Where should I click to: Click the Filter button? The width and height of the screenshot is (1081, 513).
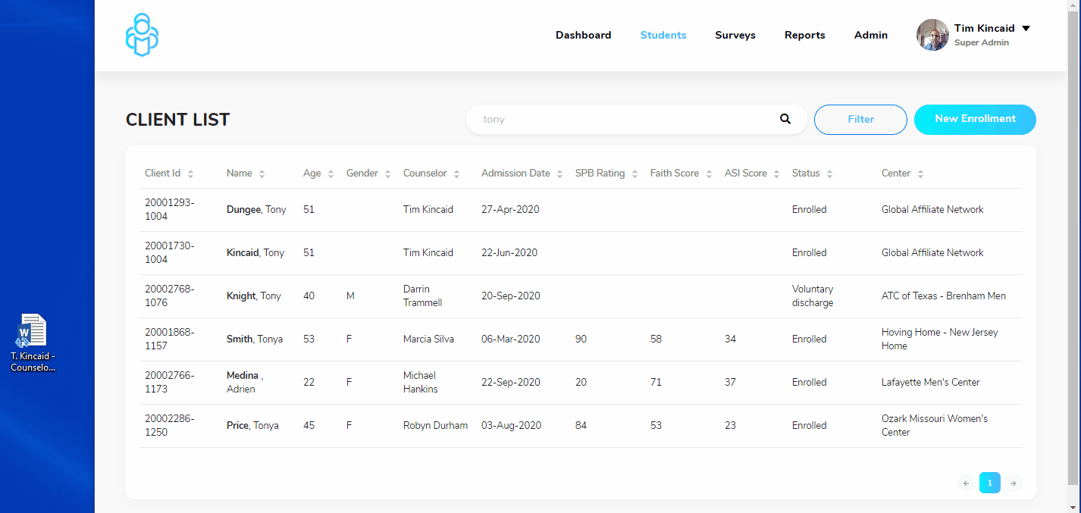pyautogui.click(x=860, y=119)
